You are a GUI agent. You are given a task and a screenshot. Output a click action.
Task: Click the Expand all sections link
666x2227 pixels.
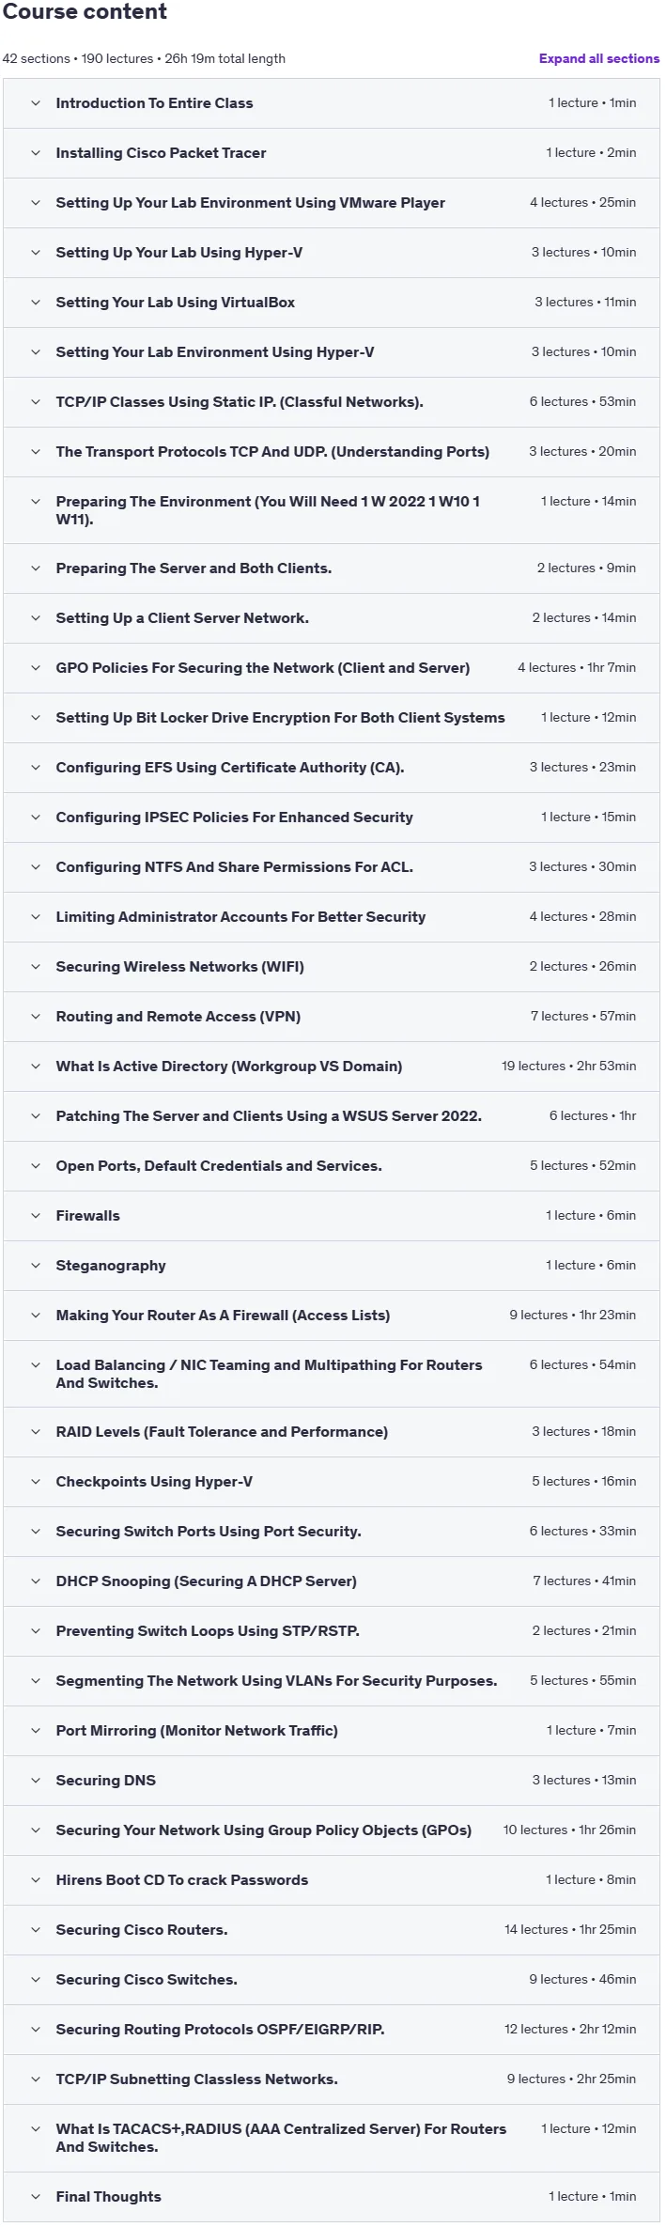pyautogui.click(x=598, y=58)
